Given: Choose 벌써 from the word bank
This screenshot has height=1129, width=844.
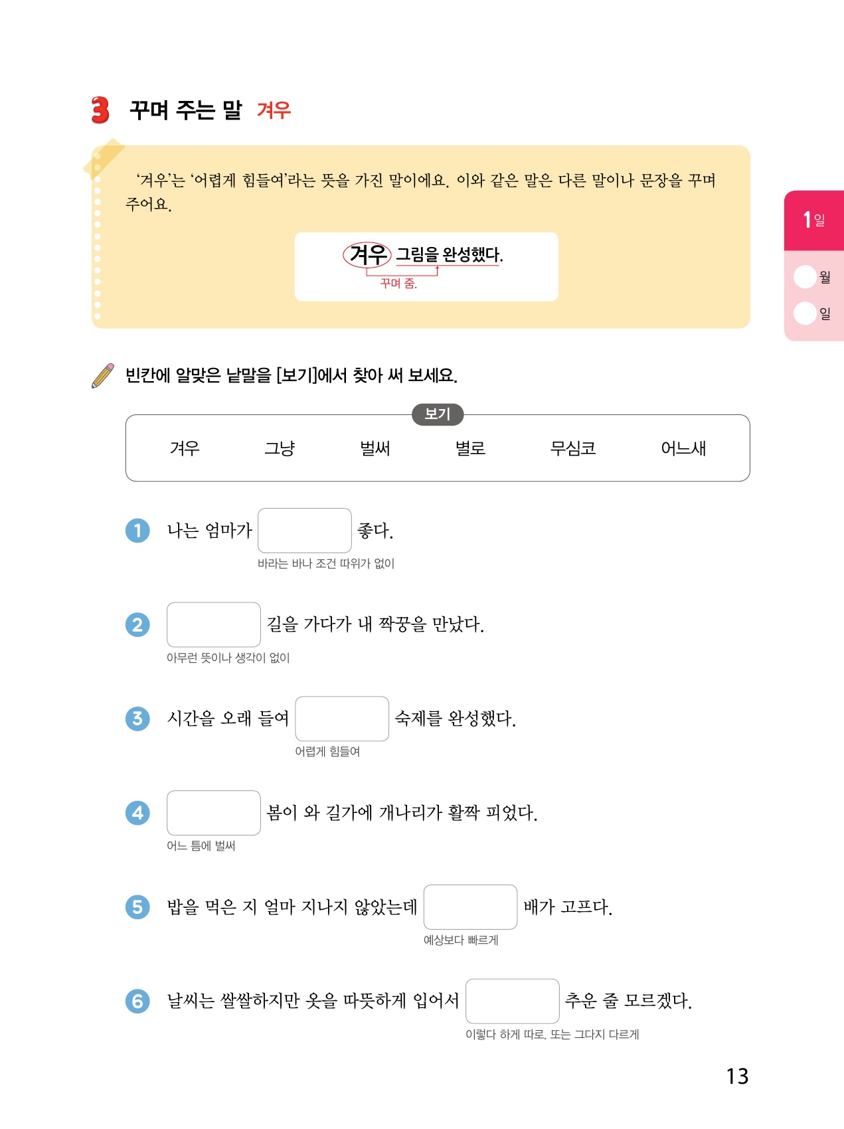Looking at the screenshot, I should [x=375, y=449].
